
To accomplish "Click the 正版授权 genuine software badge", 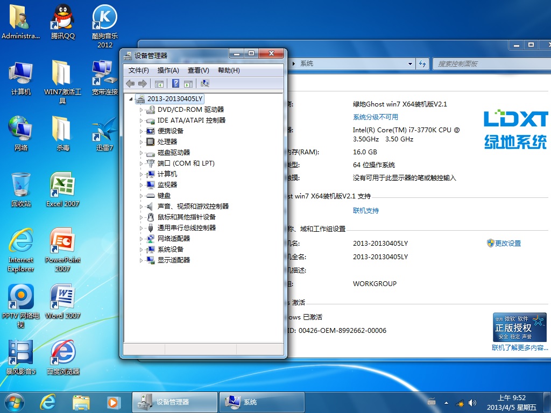I will click(x=520, y=327).
